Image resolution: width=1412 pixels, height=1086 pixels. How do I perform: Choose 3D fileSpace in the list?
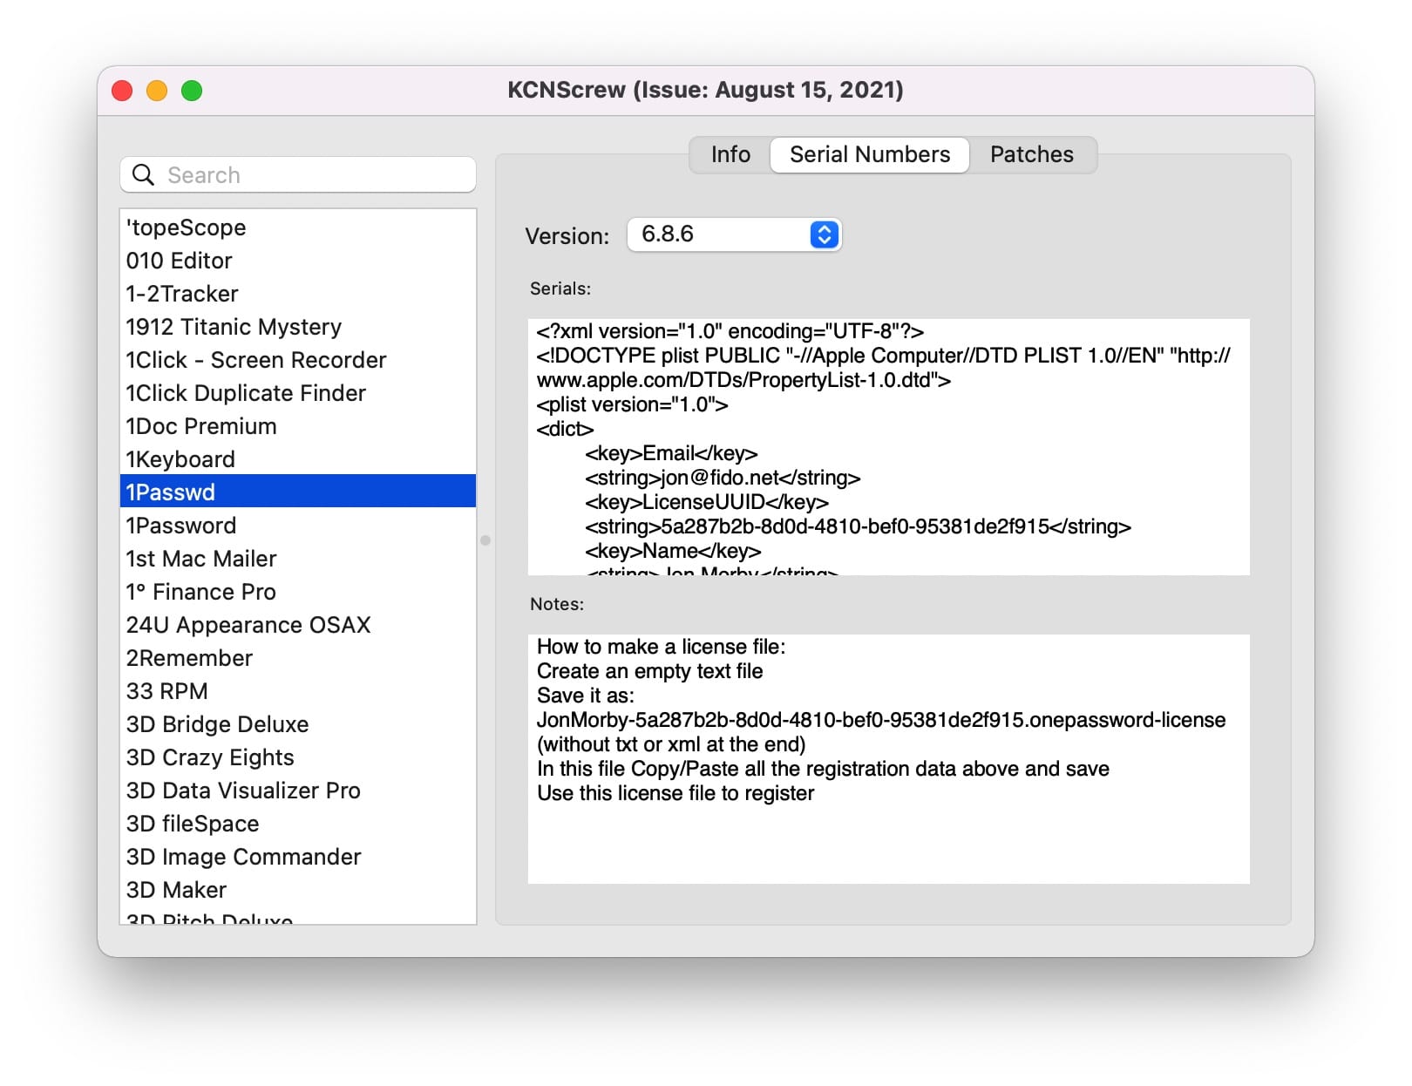pyautogui.click(x=298, y=824)
